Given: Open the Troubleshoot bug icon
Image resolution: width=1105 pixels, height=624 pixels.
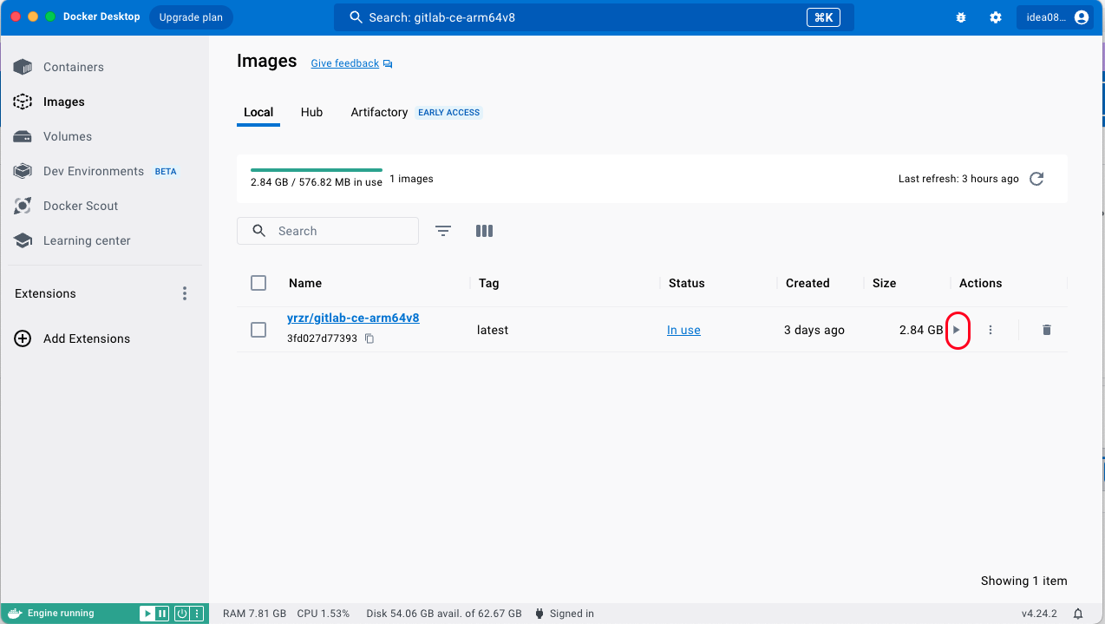Looking at the screenshot, I should 961,17.
